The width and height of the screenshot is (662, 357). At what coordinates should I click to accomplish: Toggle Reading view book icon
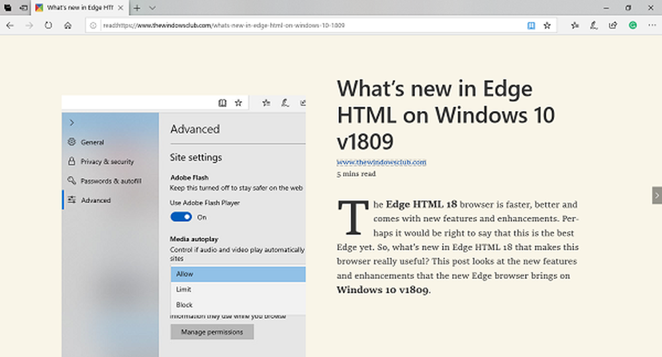[531, 26]
